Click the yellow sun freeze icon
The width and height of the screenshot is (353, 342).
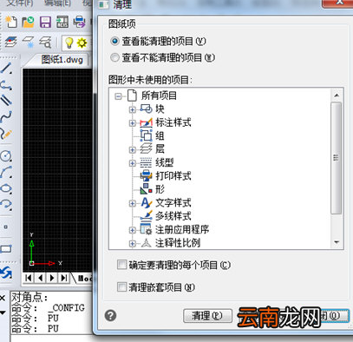[82, 43]
